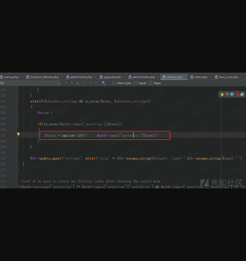Screen dimensions: 246x261
Task: Go to previous search occurrence arrow
Action: [66, 83]
